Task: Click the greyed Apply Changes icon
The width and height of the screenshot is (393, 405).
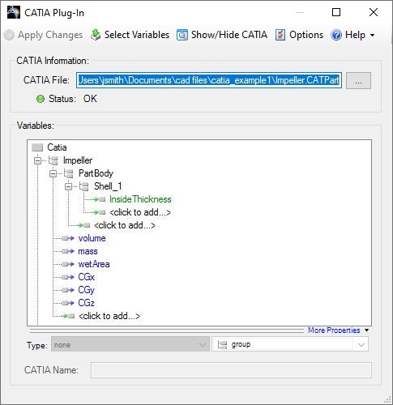Action: 9,35
